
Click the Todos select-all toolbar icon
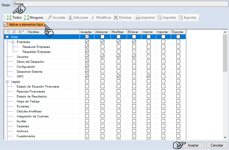pyautogui.click(x=9, y=18)
